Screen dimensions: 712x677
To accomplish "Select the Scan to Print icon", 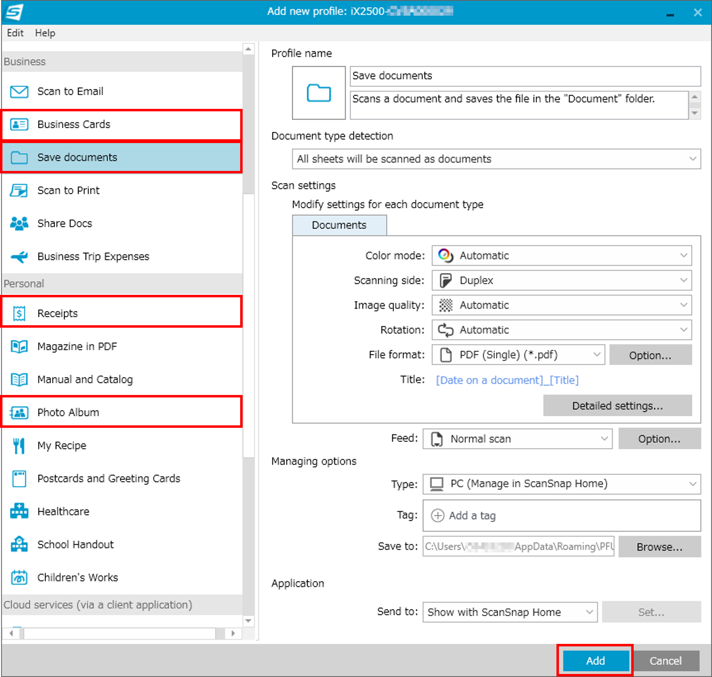I will click(x=19, y=191).
